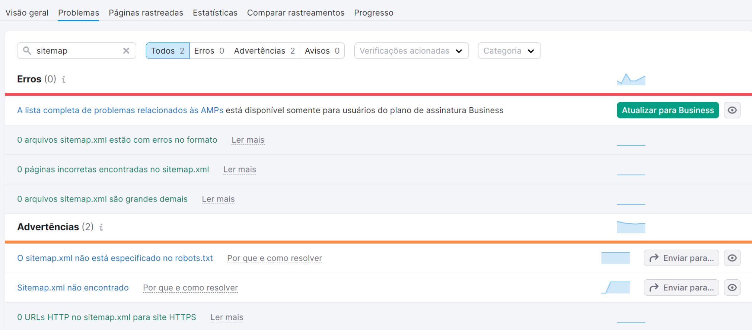Image resolution: width=752 pixels, height=330 pixels.
Task: Switch to Páginas rastreadas tab
Action: [x=146, y=13]
